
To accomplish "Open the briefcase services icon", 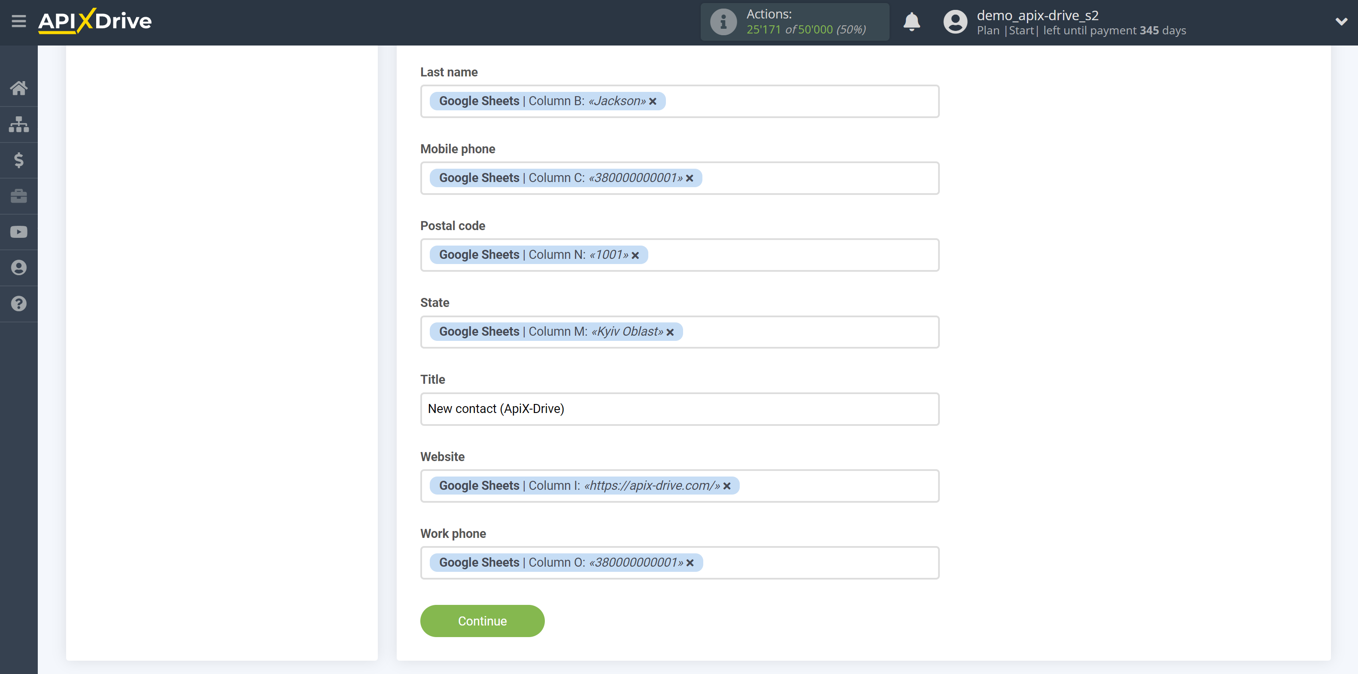I will pos(19,196).
